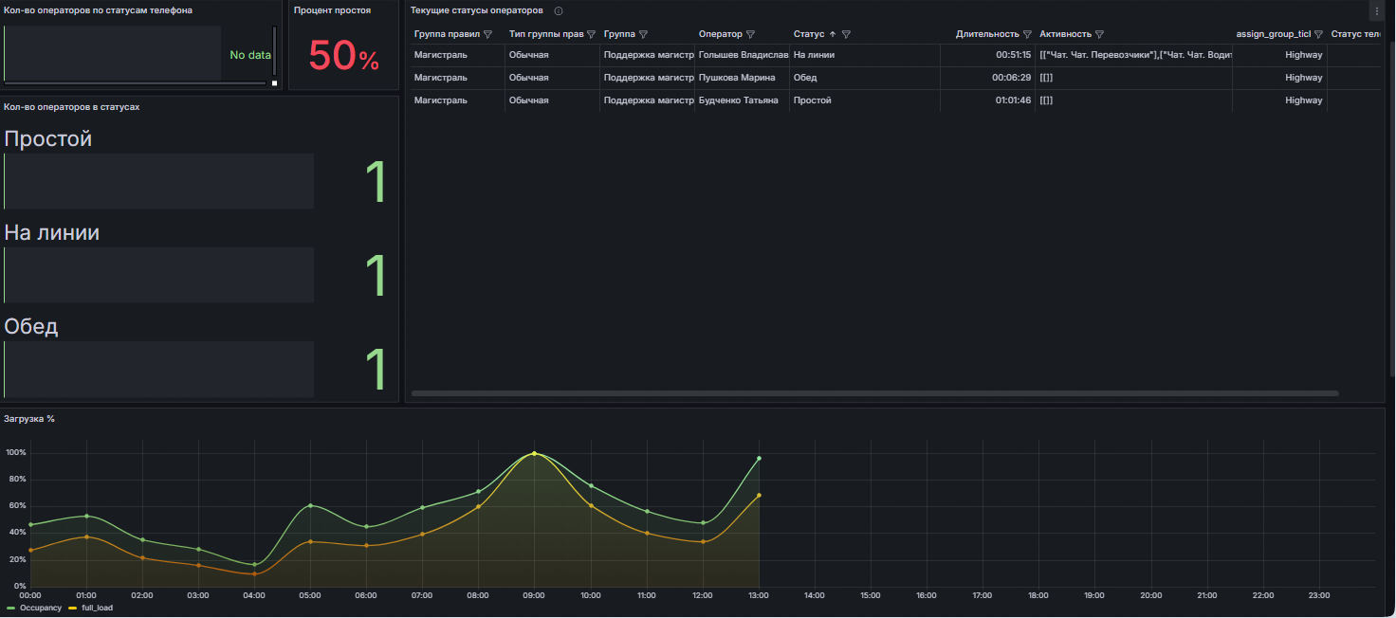
Task: Open filter for Группа правил column
Action: pyautogui.click(x=488, y=34)
